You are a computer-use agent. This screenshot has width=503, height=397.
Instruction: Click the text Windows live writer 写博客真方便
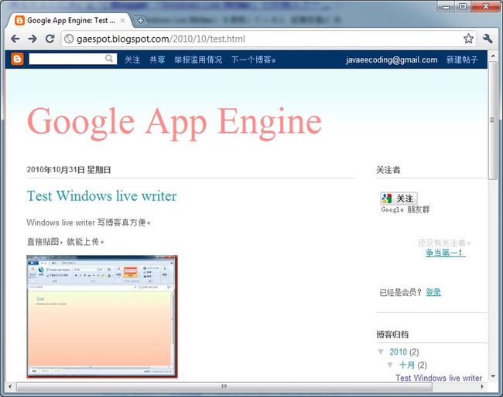coord(88,222)
